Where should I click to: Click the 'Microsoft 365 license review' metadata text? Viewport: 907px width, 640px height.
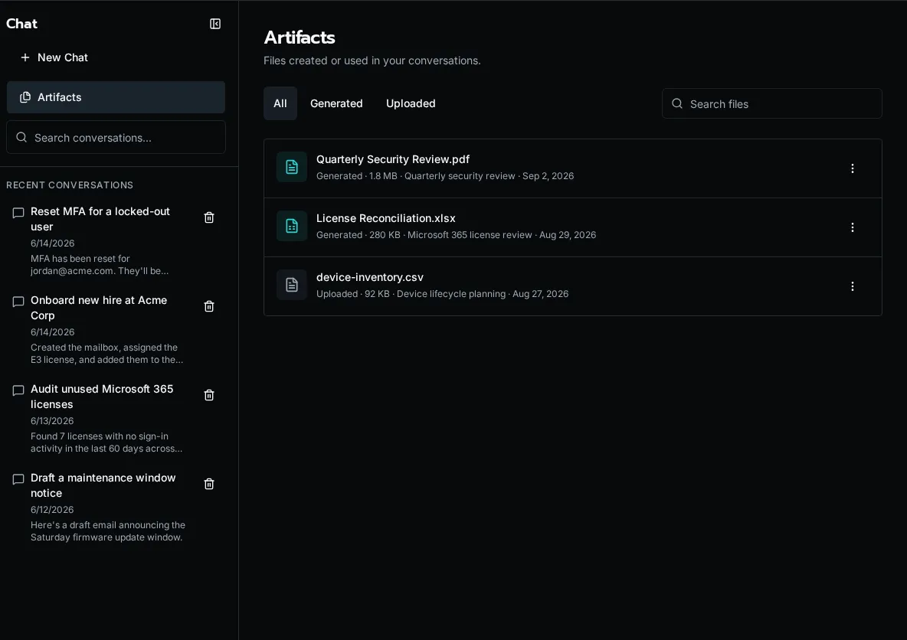tap(470, 235)
